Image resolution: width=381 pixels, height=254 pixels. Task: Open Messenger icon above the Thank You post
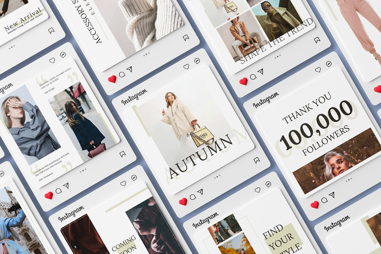point(329,64)
